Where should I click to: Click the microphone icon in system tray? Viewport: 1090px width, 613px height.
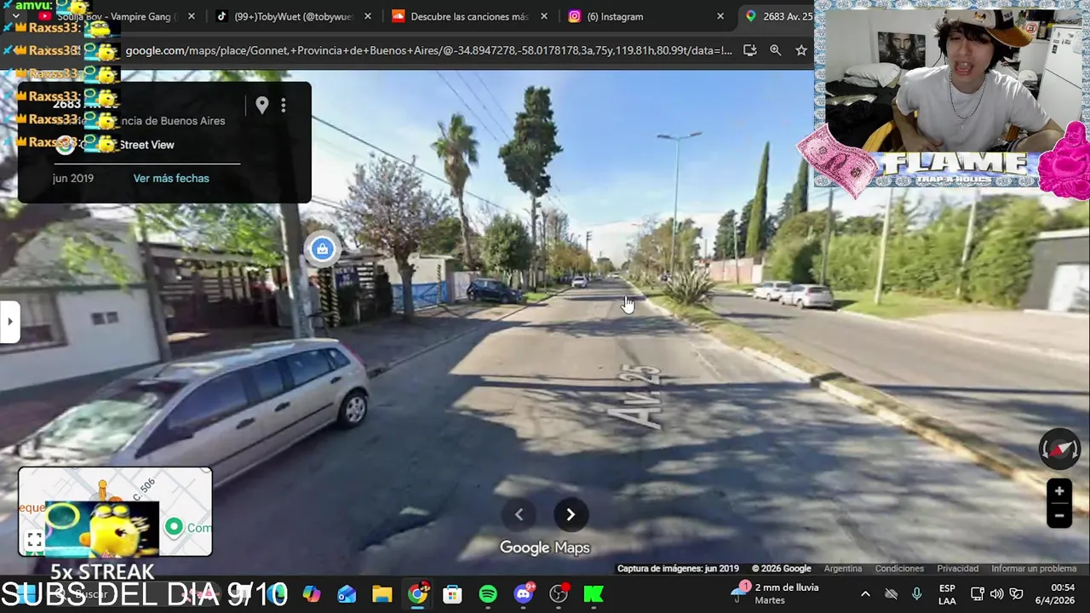coord(917,594)
